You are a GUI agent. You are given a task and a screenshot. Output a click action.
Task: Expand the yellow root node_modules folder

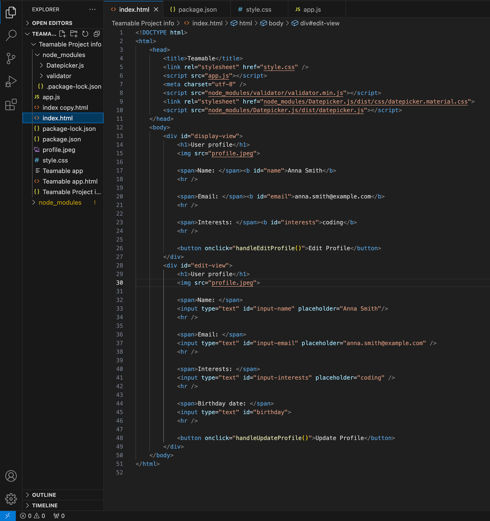(x=60, y=203)
